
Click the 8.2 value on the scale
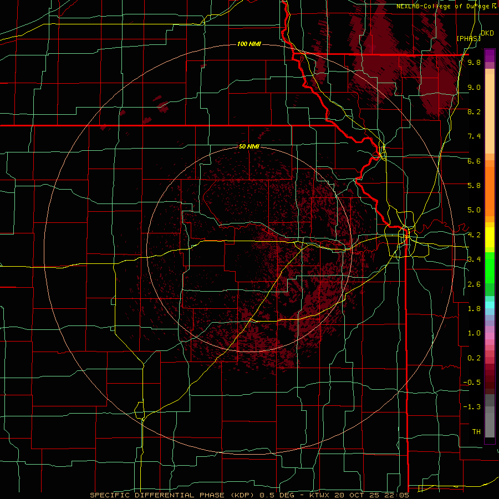474,111
